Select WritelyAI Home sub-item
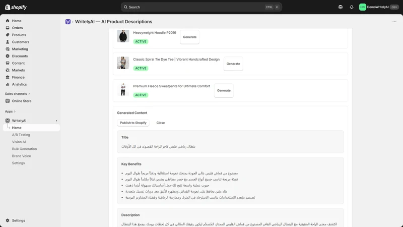Screen dimensions: 403x227 click(x=31, y=128)
